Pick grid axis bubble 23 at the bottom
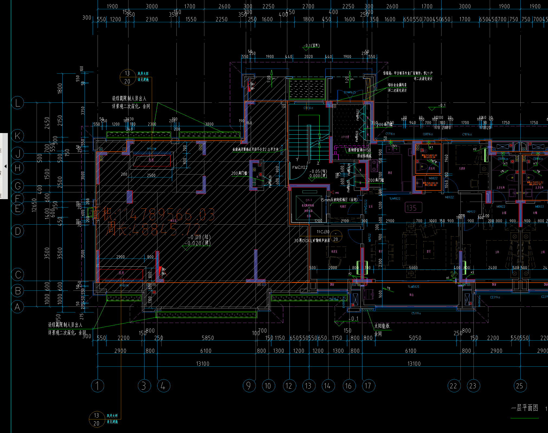 pyautogui.click(x=473, y=386)
